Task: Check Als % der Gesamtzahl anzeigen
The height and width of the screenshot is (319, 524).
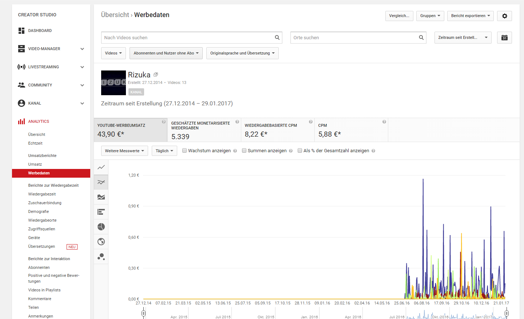Action: click(x=300, y=151)
